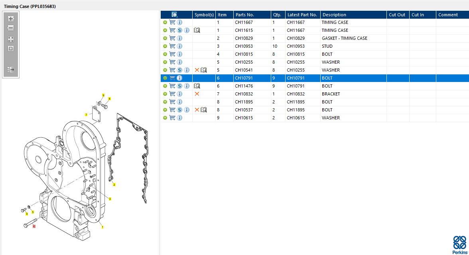Click the cart icon for CH10255 WASHER in the Parts No. column
Viewport: 469px width, 255px height.
pos(172,62)
